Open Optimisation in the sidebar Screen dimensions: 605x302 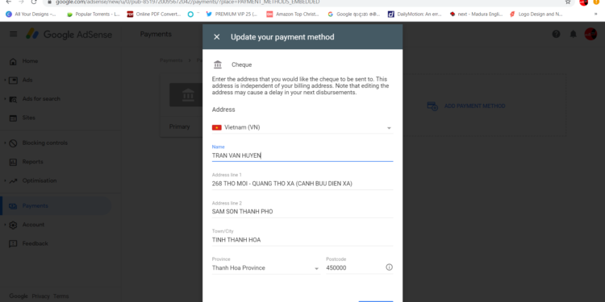pos(40,180)
